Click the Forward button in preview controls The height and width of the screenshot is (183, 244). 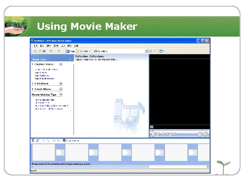[x=175, y=134]
